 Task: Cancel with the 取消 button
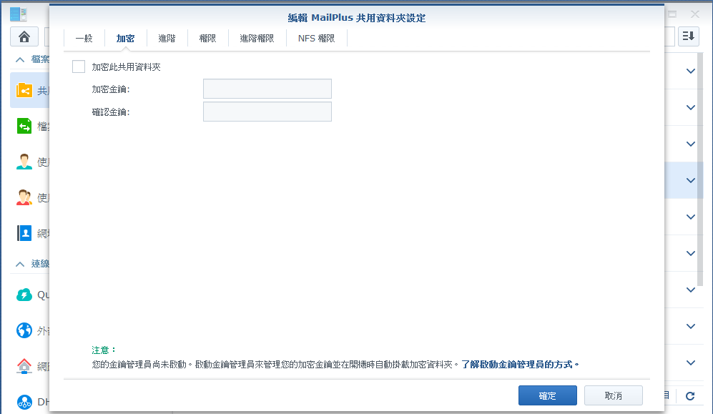[x=614, y=395]
